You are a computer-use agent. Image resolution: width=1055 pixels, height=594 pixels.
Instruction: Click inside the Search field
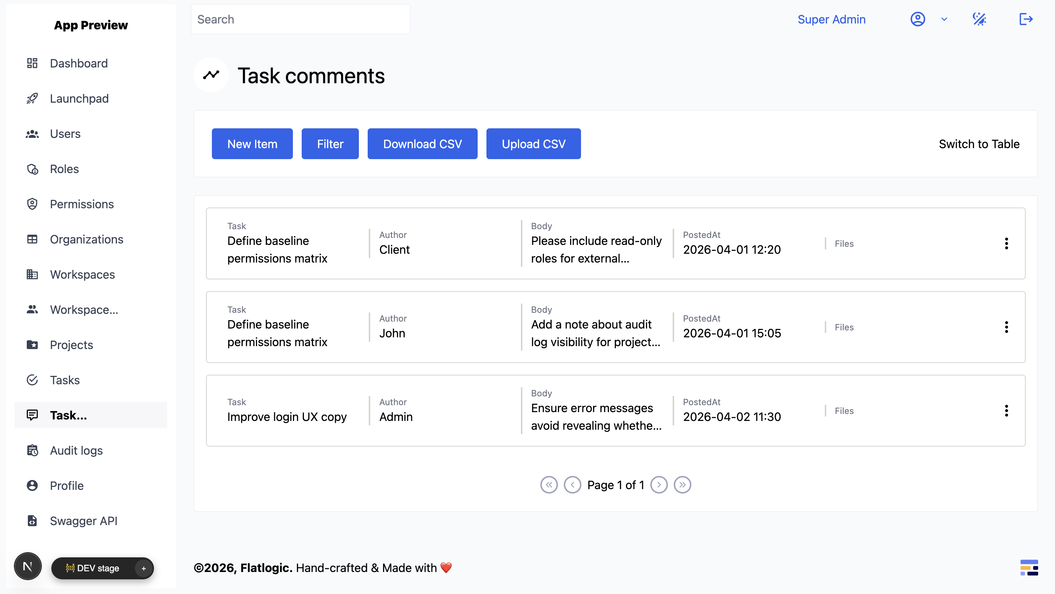(x=300, y=19)
